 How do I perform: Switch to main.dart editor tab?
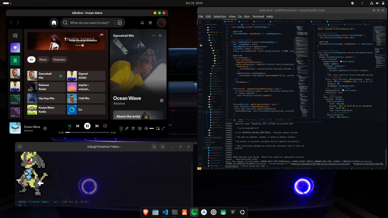[x=230, y=21]
